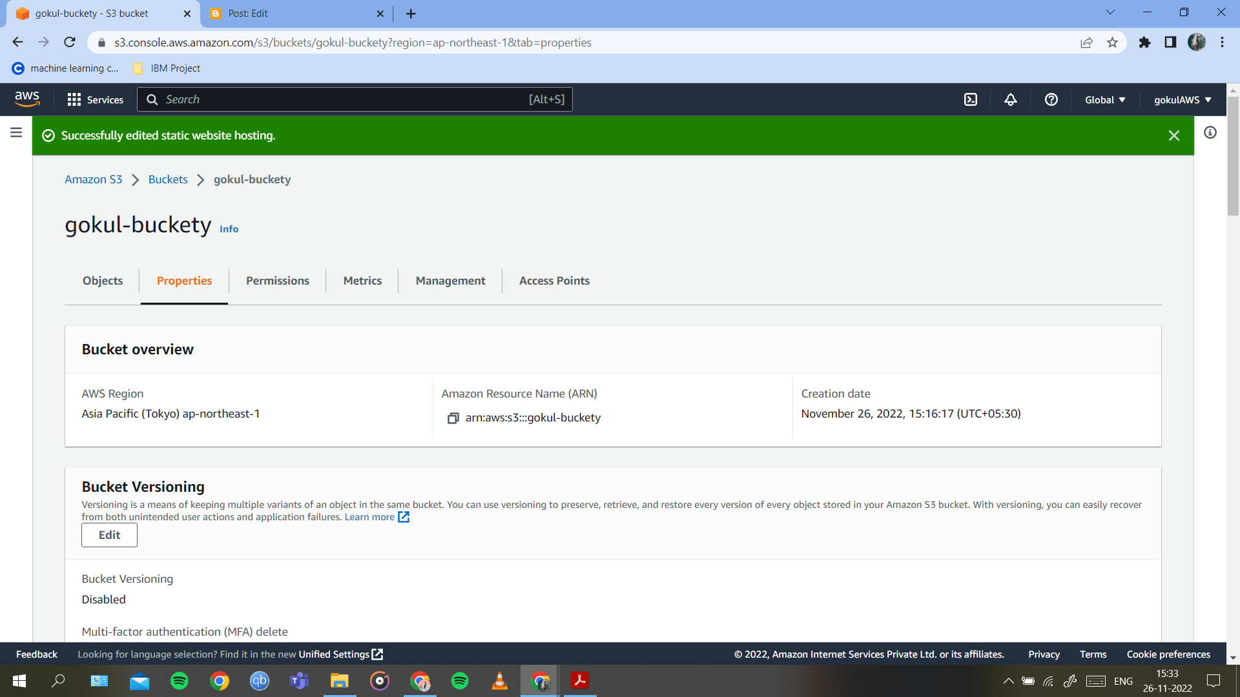Open the Learn more external link
Image resolution: width=1240 pixels, height=697 pixels.
tap(377, 517)
